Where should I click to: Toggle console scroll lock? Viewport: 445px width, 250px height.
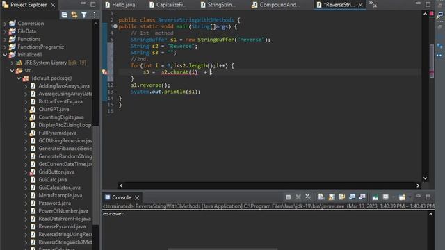click(x=332, y=197)
